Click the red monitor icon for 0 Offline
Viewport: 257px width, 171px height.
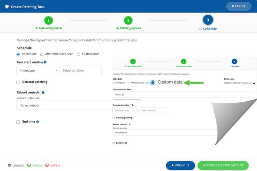(47, 166)
